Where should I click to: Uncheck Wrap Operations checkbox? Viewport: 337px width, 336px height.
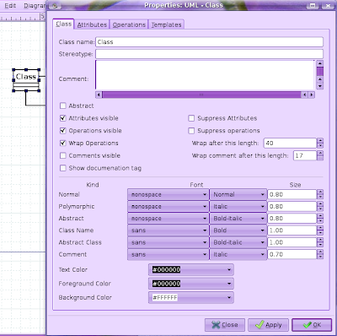pyautogui.click(x=63, y=143)
